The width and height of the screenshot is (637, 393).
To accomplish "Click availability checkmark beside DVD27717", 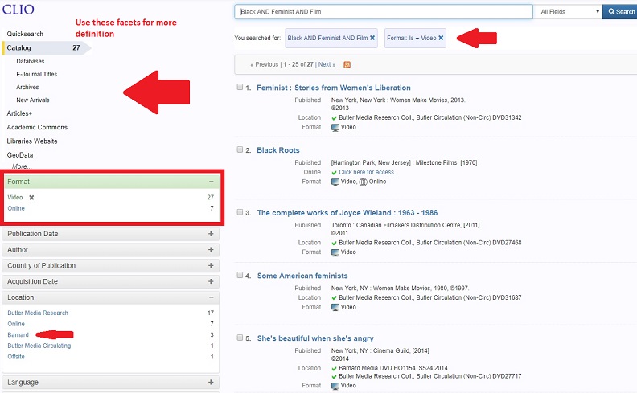I will click(335, 377).
